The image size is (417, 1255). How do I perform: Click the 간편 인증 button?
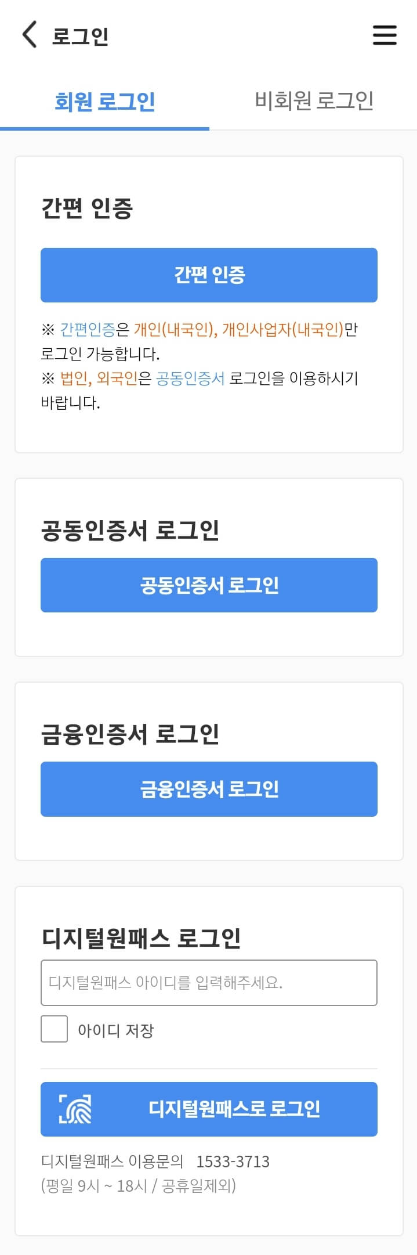(208, 275)
